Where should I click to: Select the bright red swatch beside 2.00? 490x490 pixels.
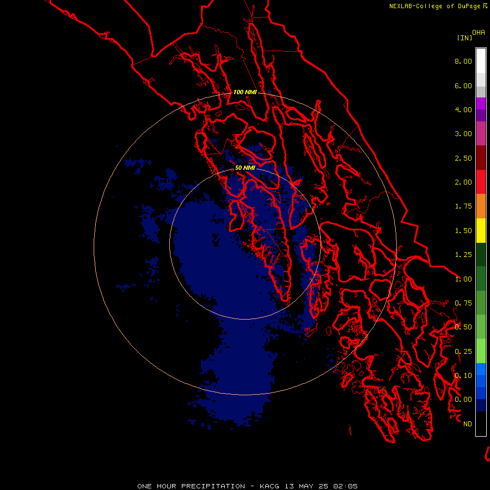[x=481, y=182]
